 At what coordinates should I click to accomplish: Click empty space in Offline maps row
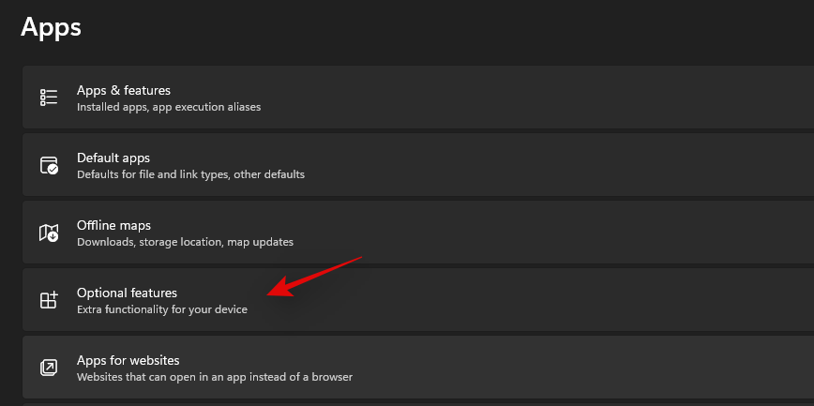(x=563, y=233)
